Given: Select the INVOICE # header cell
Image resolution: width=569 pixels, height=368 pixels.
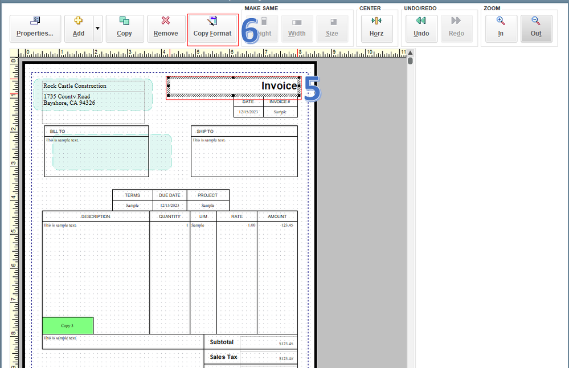Looking at the screenshot, I should click(280, 102).
